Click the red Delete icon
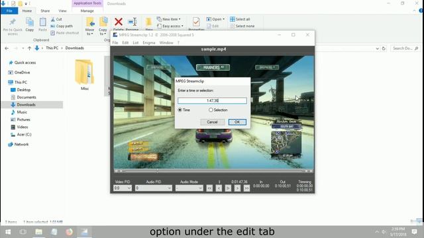The image size is (424, 238). (x=119, y=22)
